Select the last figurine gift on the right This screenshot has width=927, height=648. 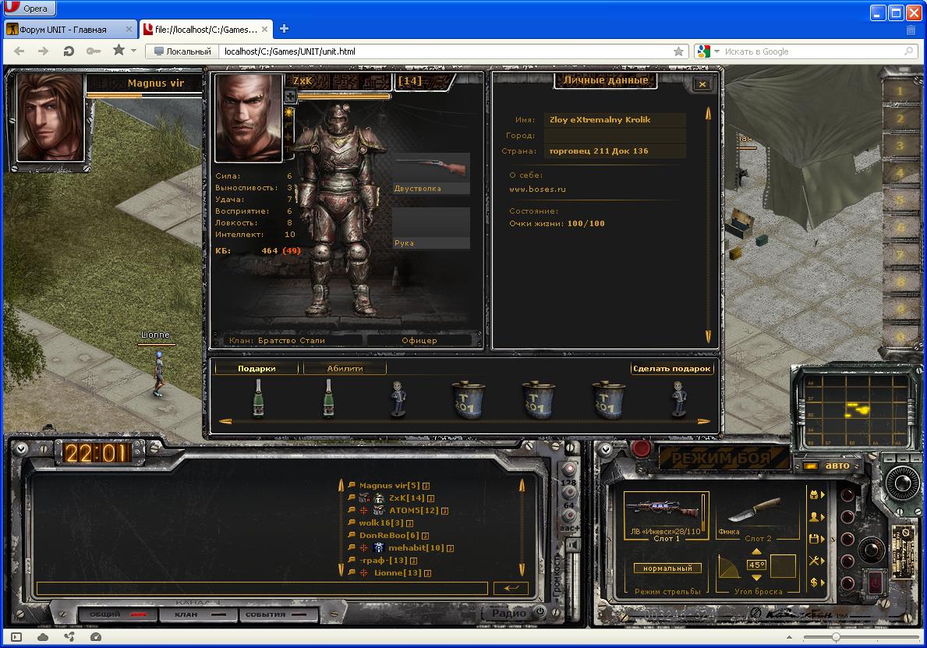(679, 398)
